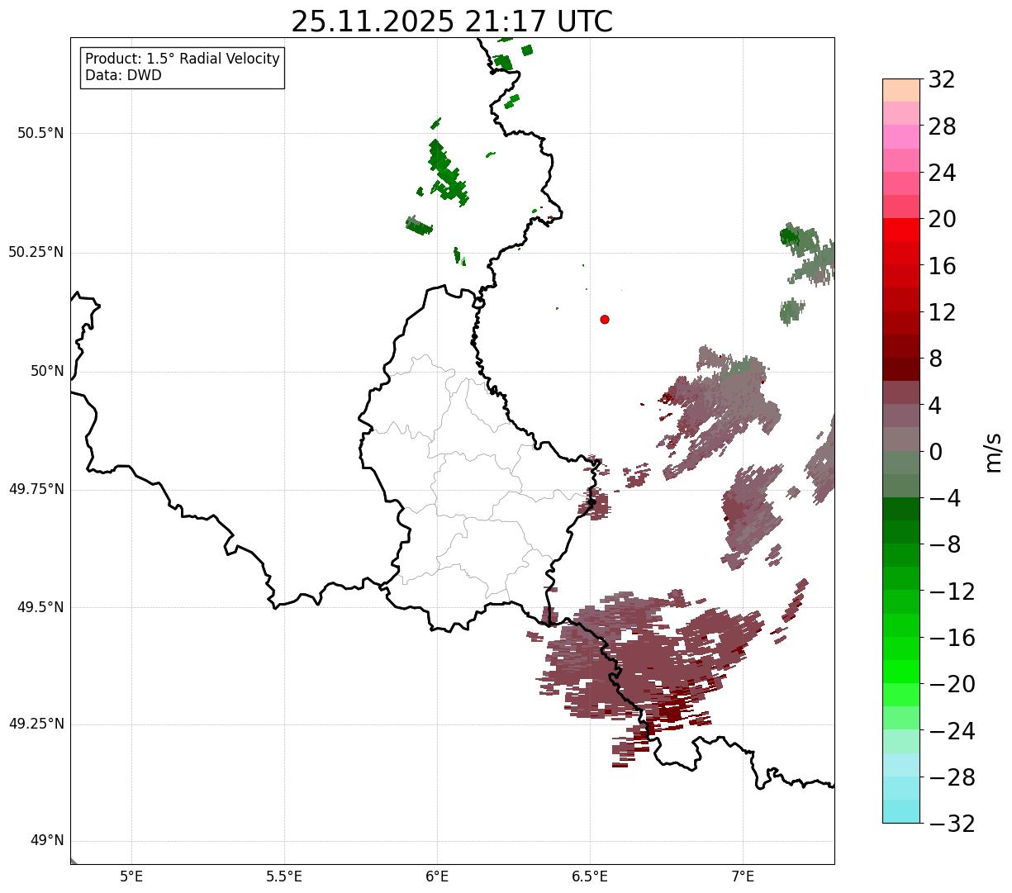Click the plot title 25.11.2025 21:17 UTC
The image size is (1012, 893).
(452, 21)
